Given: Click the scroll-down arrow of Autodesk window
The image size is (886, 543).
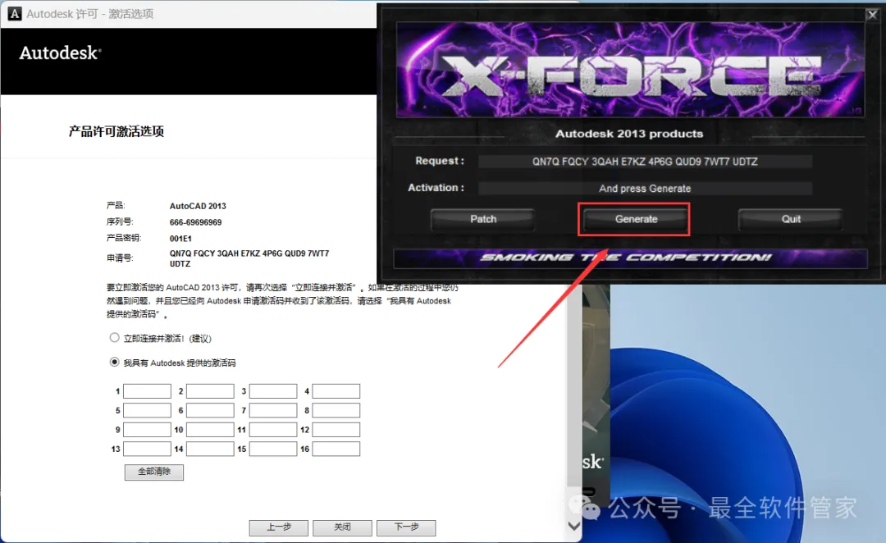Looking at the screenshot, I should pos(574,526).
